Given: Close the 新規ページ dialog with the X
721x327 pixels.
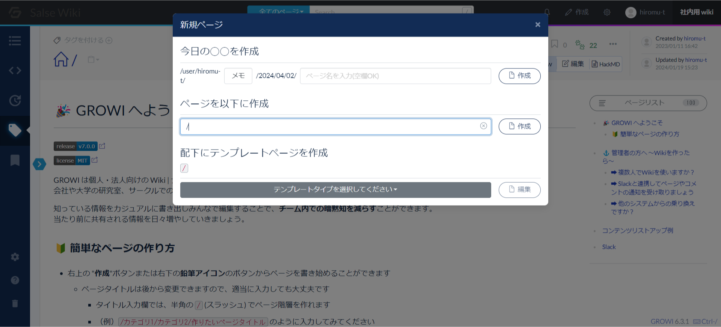Looking at the screenshot, I should click(x=538, y=24).
